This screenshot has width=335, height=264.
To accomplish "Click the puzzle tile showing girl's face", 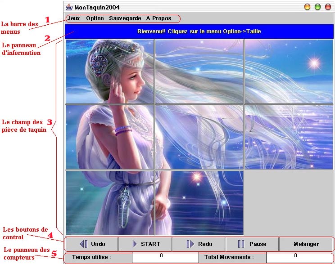I will (x=109, y=72).
